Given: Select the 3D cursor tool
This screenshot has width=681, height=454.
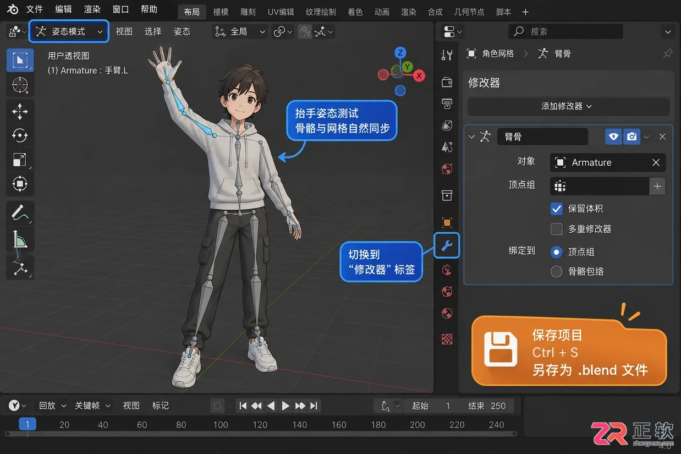Looking at the screenshot, I should (20, 85).
